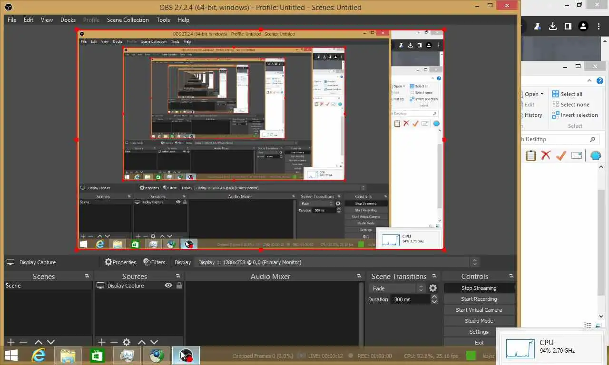The height and width of the screenshot is (365, 609).
Task: Open the Chrome three-dot menu
Action: [599, 26]
